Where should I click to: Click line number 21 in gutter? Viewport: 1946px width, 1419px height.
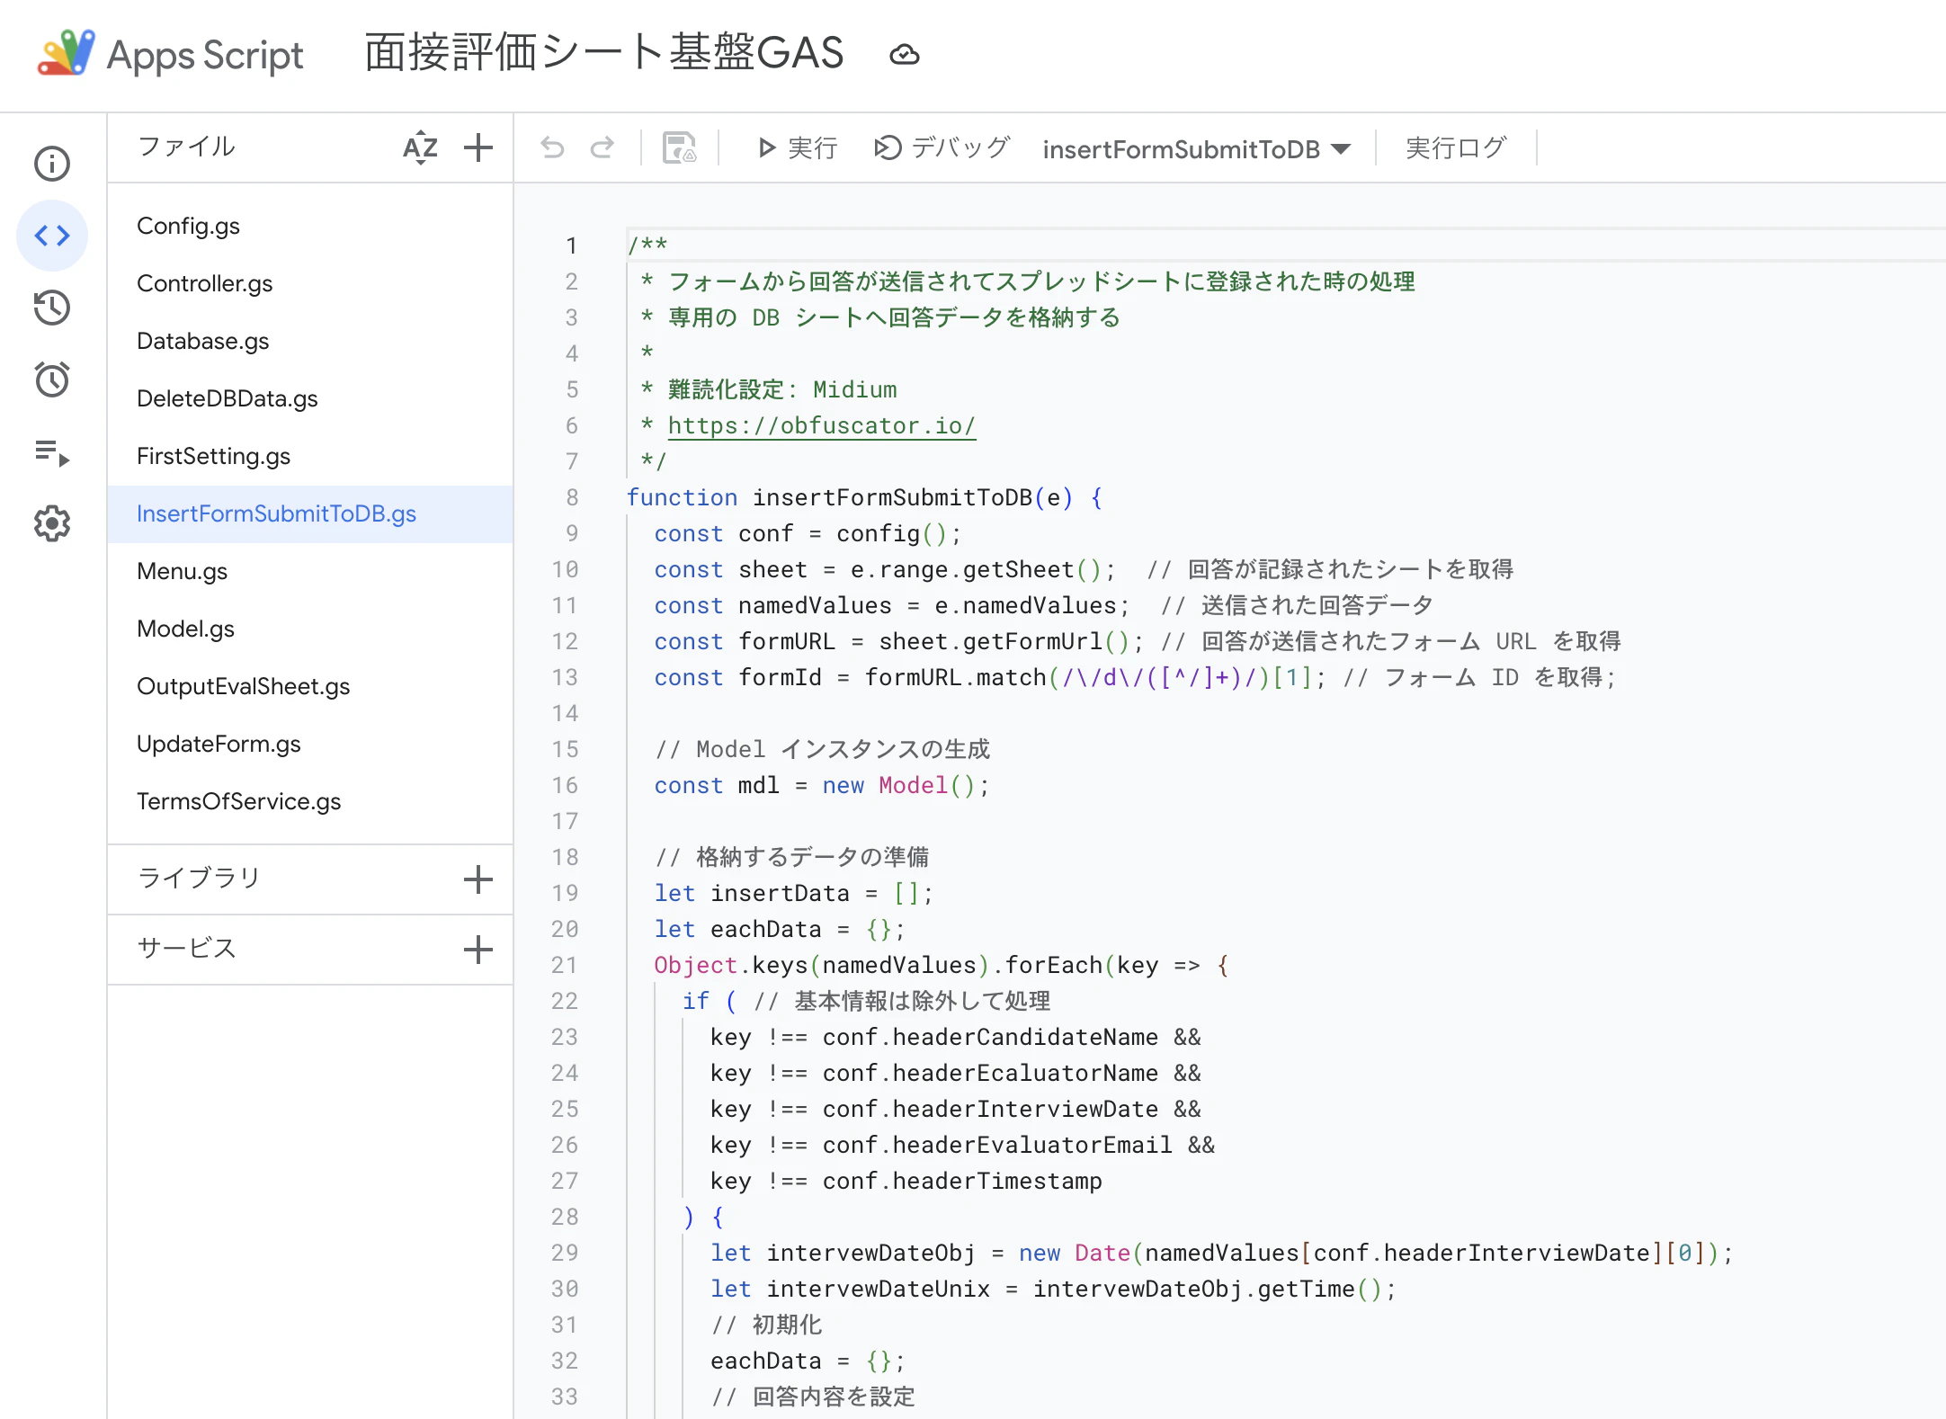coord(565,965)
